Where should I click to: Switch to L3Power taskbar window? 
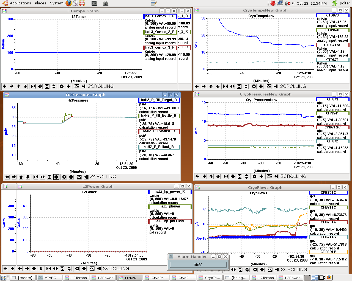(103, 278)
